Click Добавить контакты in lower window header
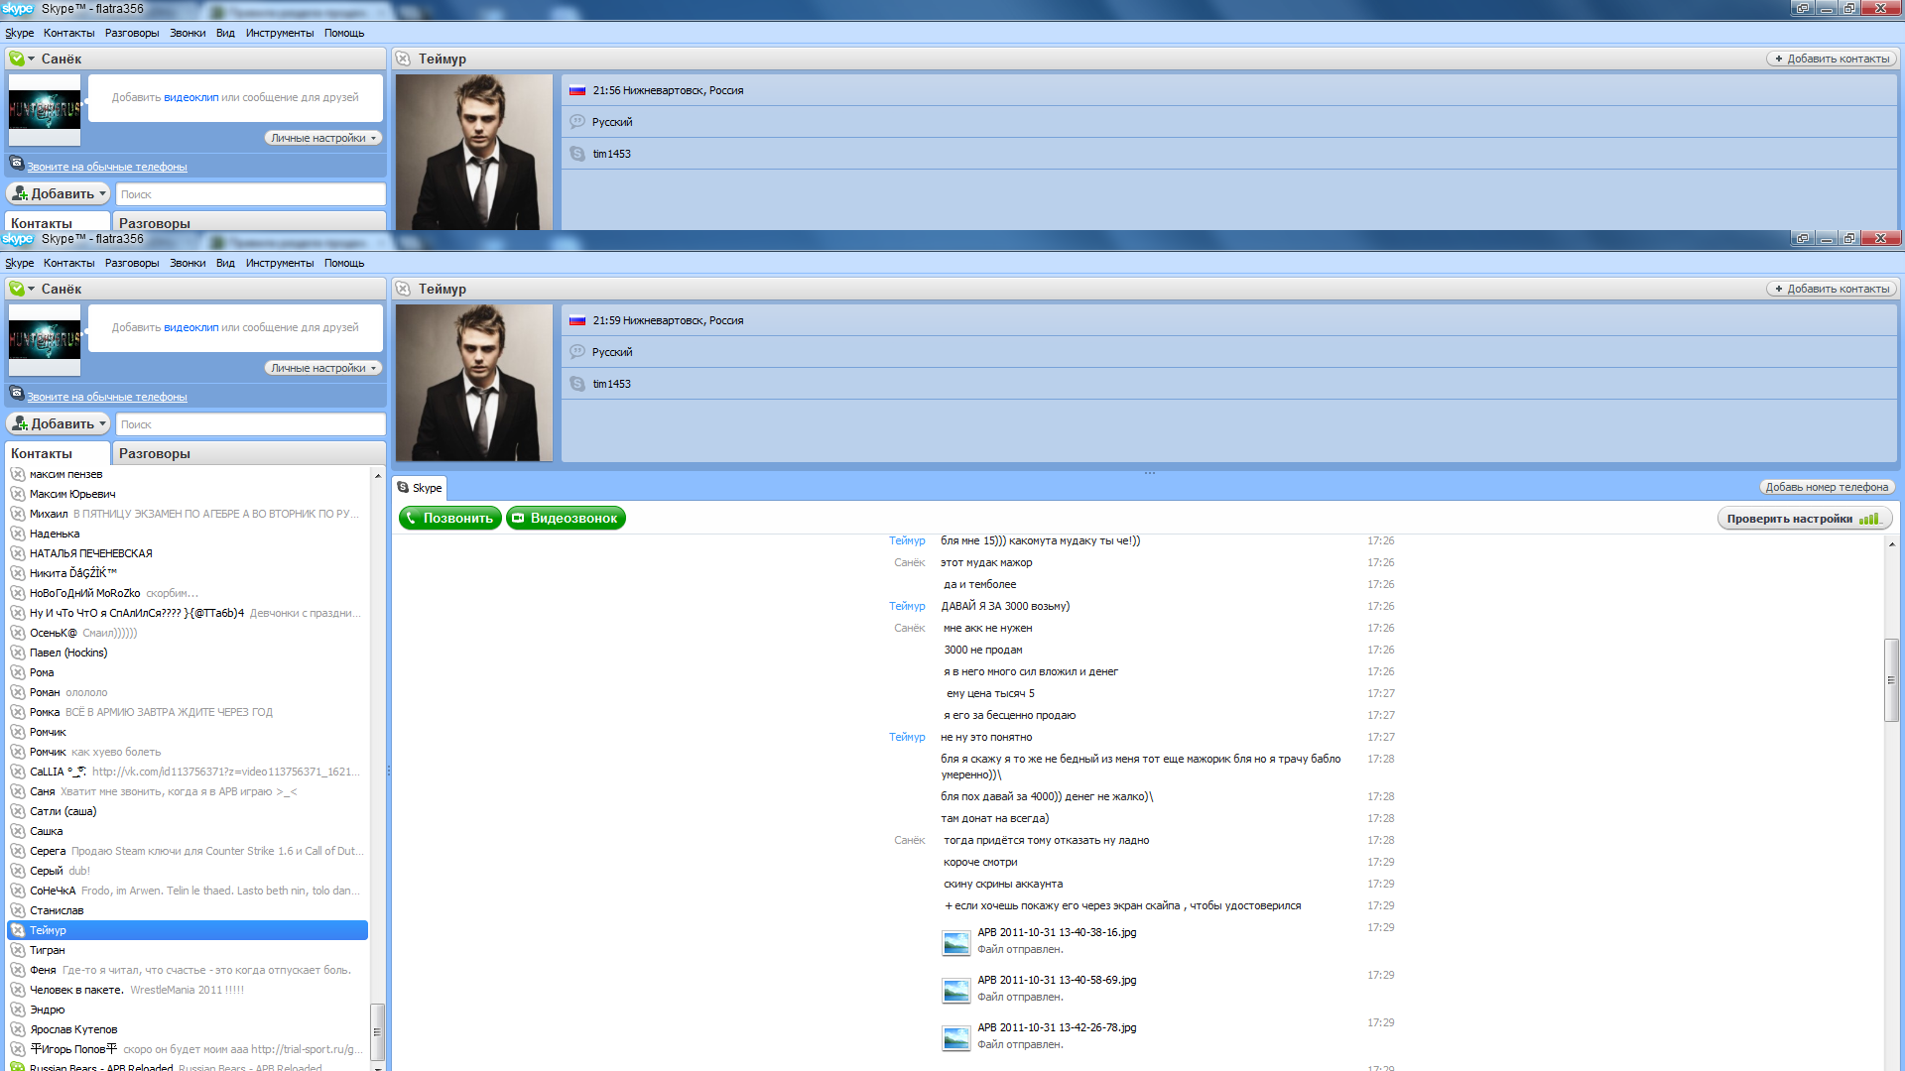The width and height of the screenshot is (1905, 1071). [1832, 289]
